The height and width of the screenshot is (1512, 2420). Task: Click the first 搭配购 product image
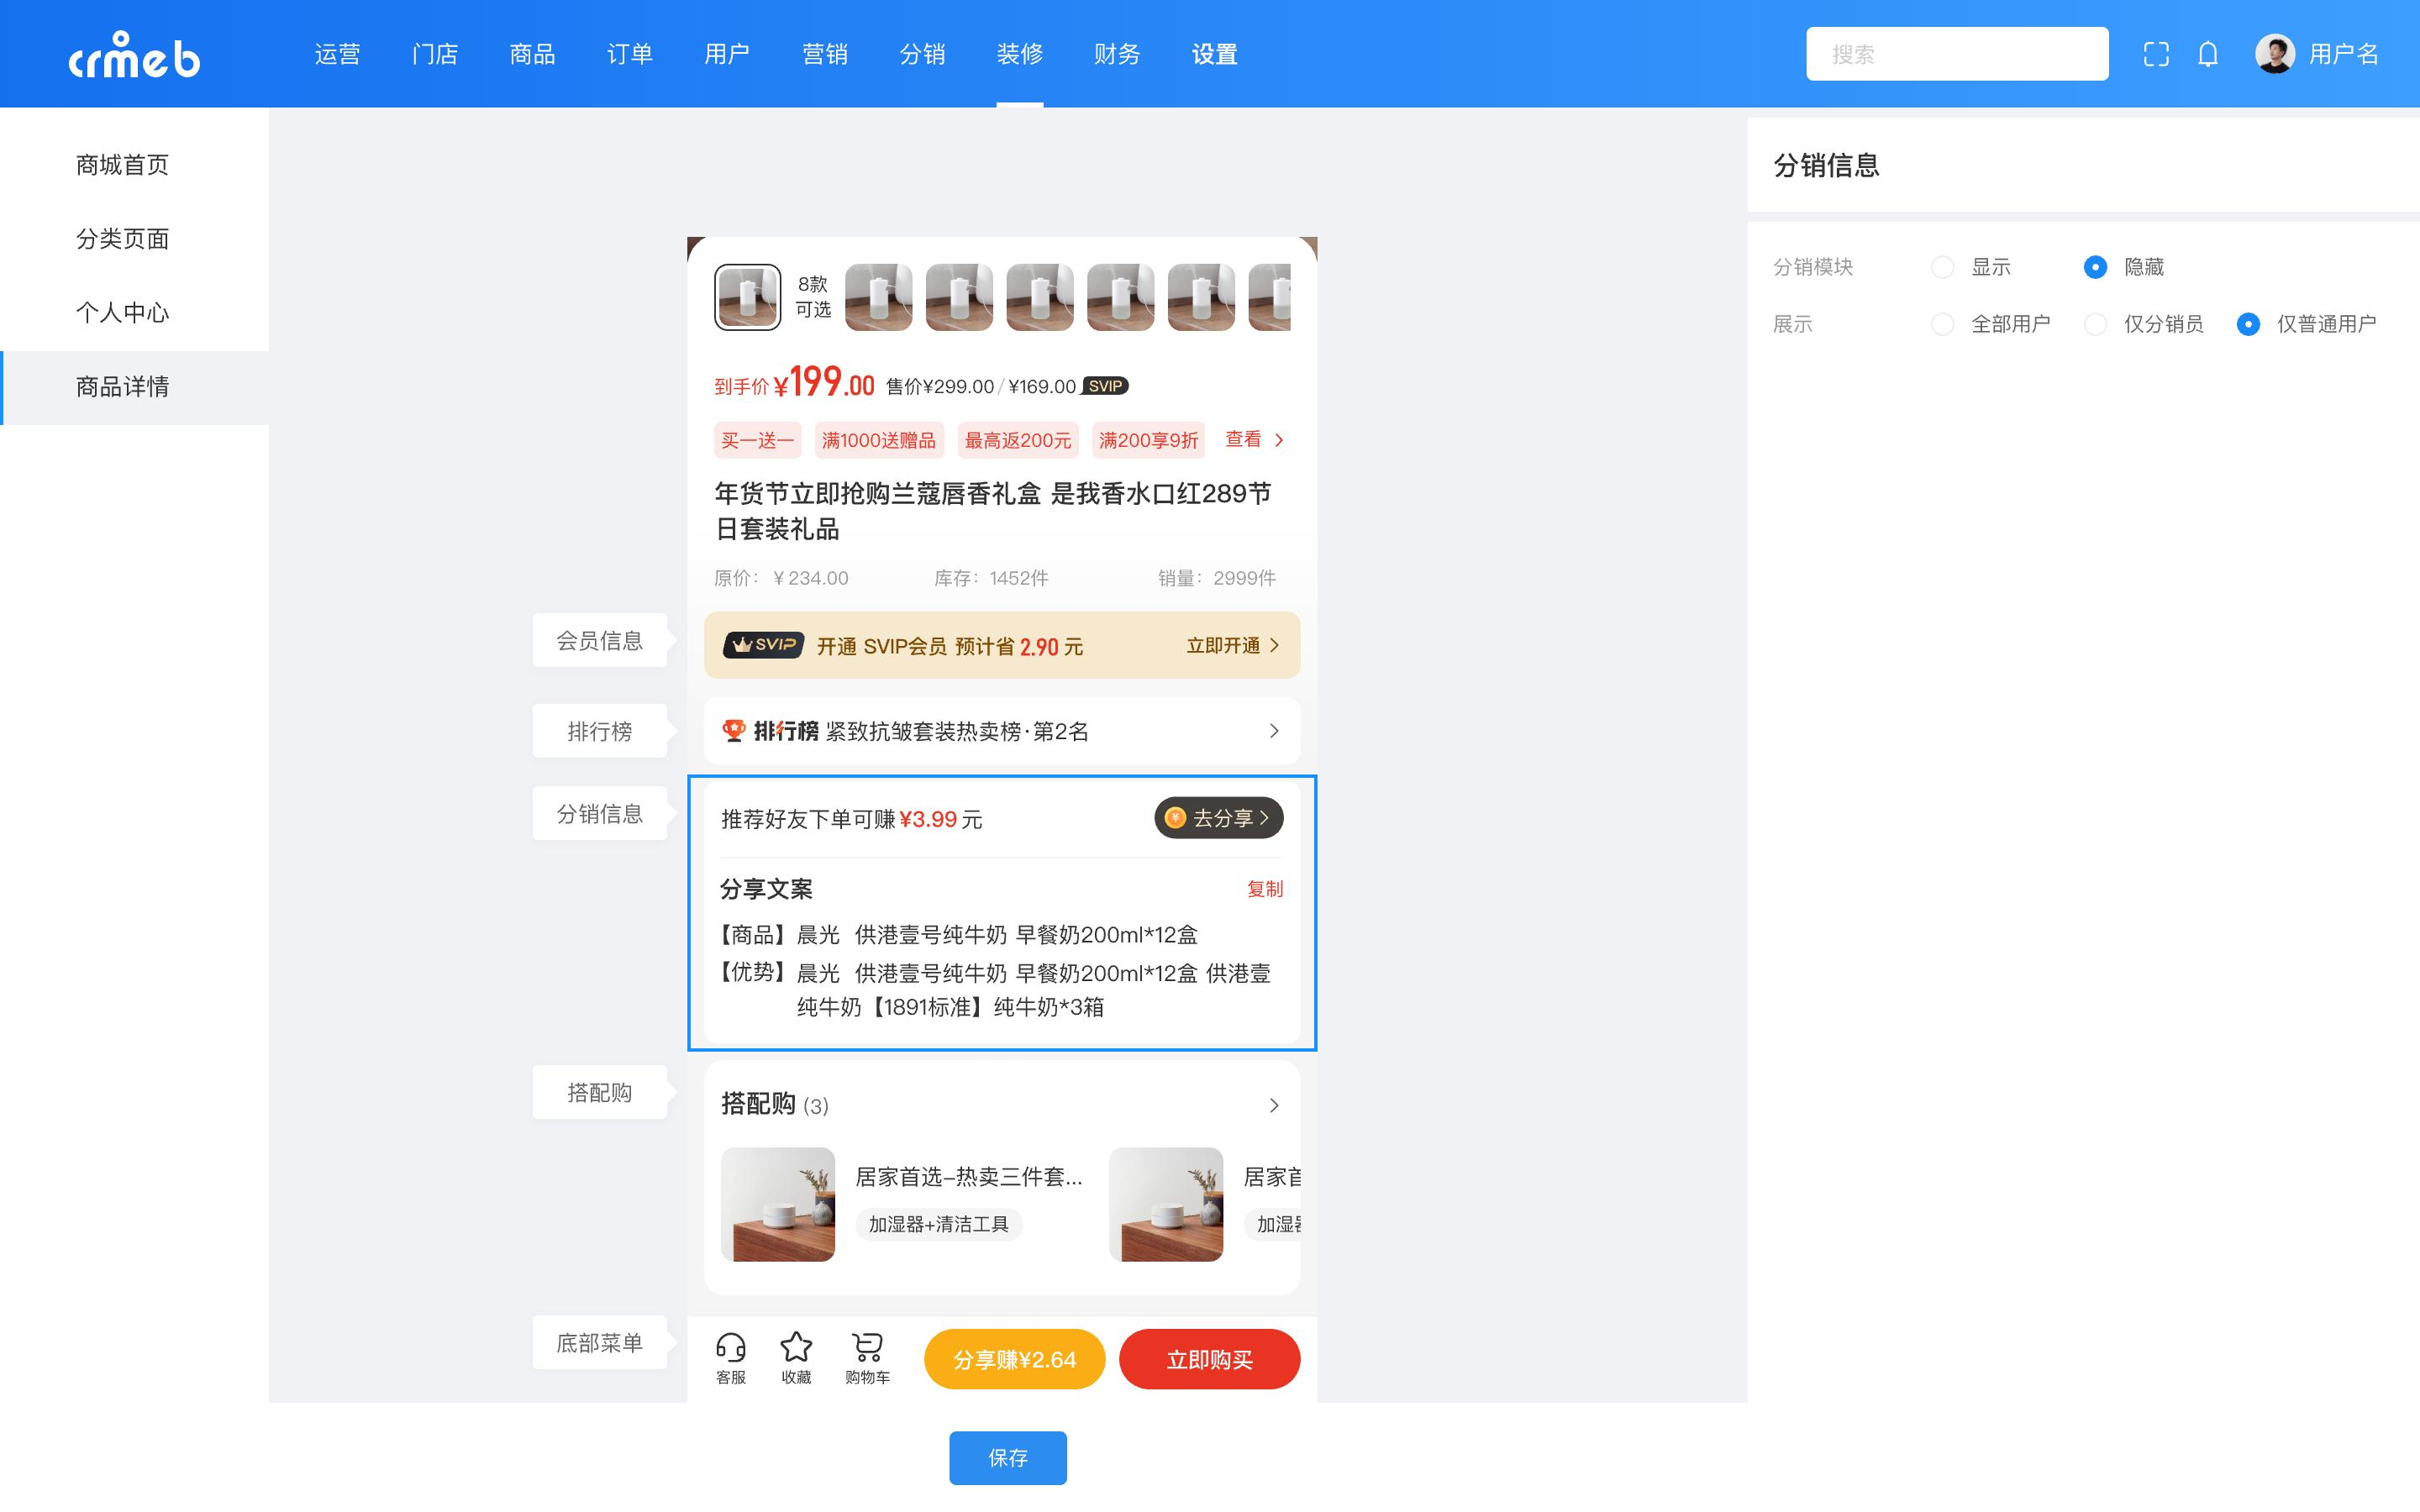click(778, 1204)
